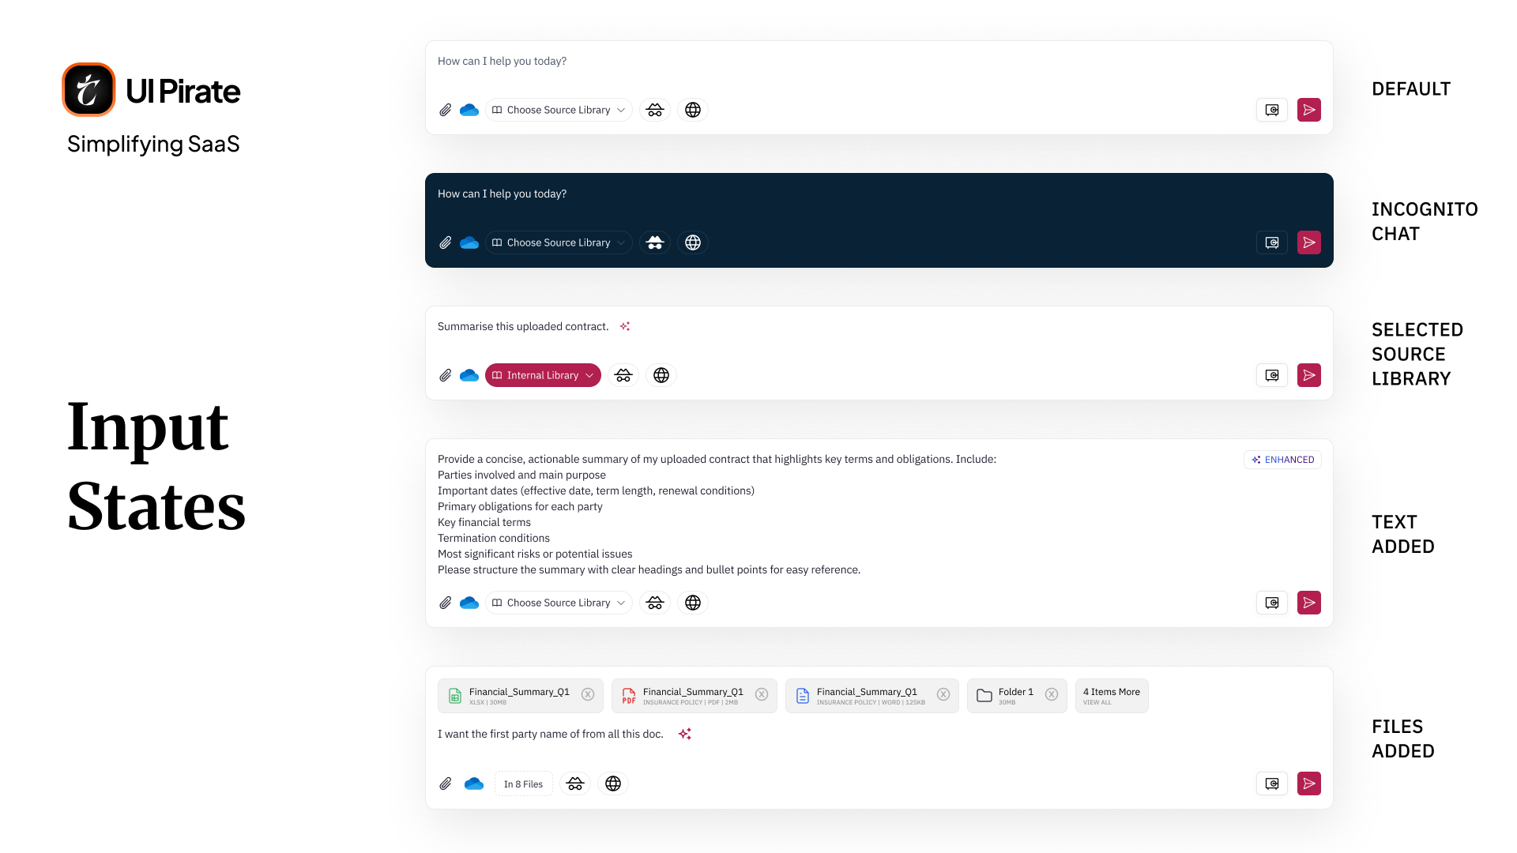1517x853 pixels.
Task: Click the paperclip icon in the Text Added input
Action: [446, 603]
